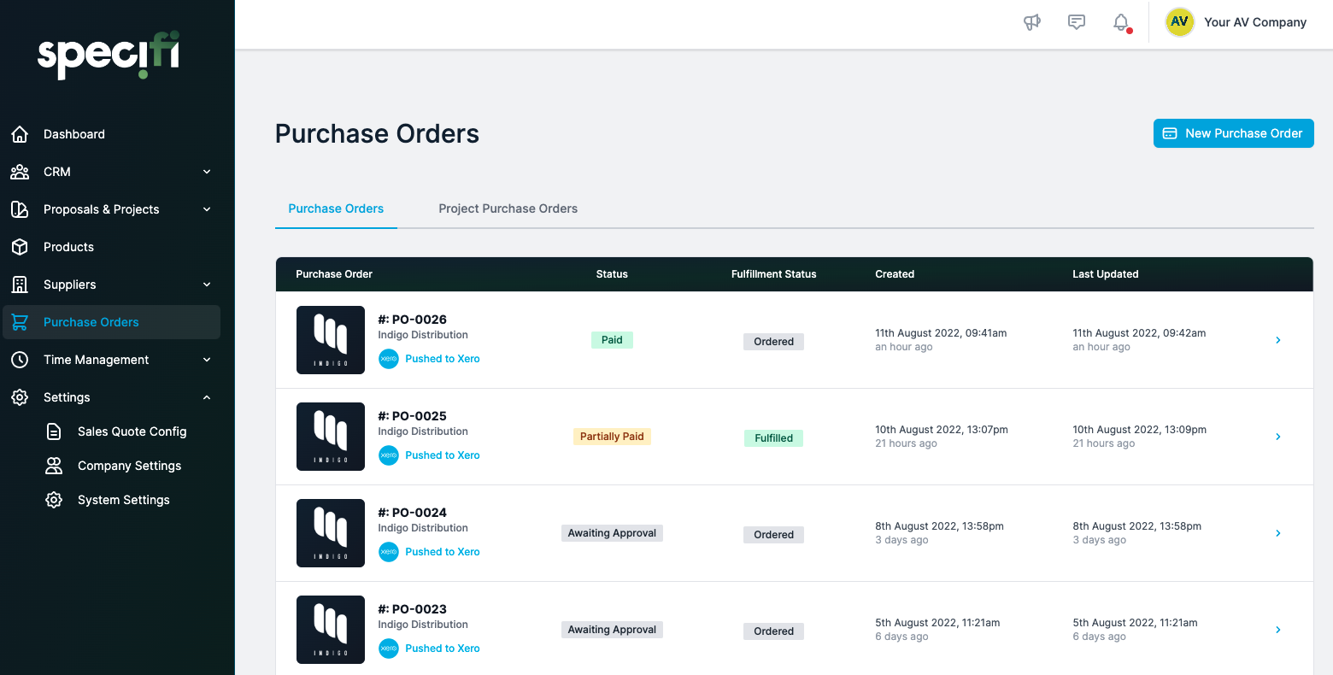Expand the Time Management chevron
Viewport: 1333px width, 675px height.
pos(207,360)
